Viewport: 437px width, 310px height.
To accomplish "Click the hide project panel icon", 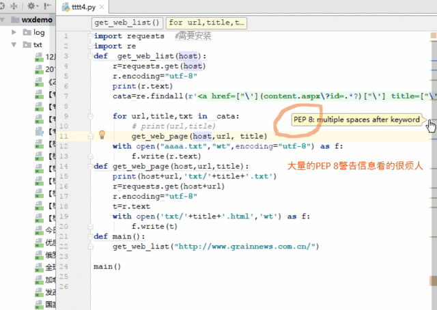I will [48, 6].
